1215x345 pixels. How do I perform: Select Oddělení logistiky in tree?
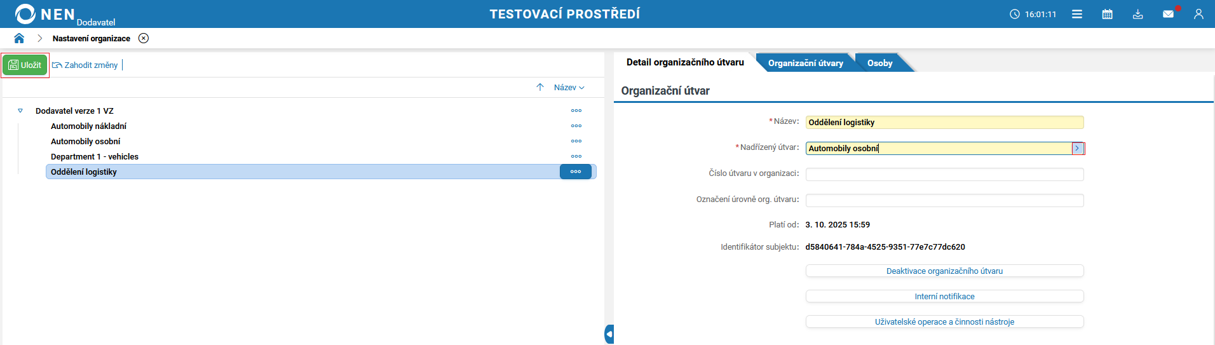321,172
